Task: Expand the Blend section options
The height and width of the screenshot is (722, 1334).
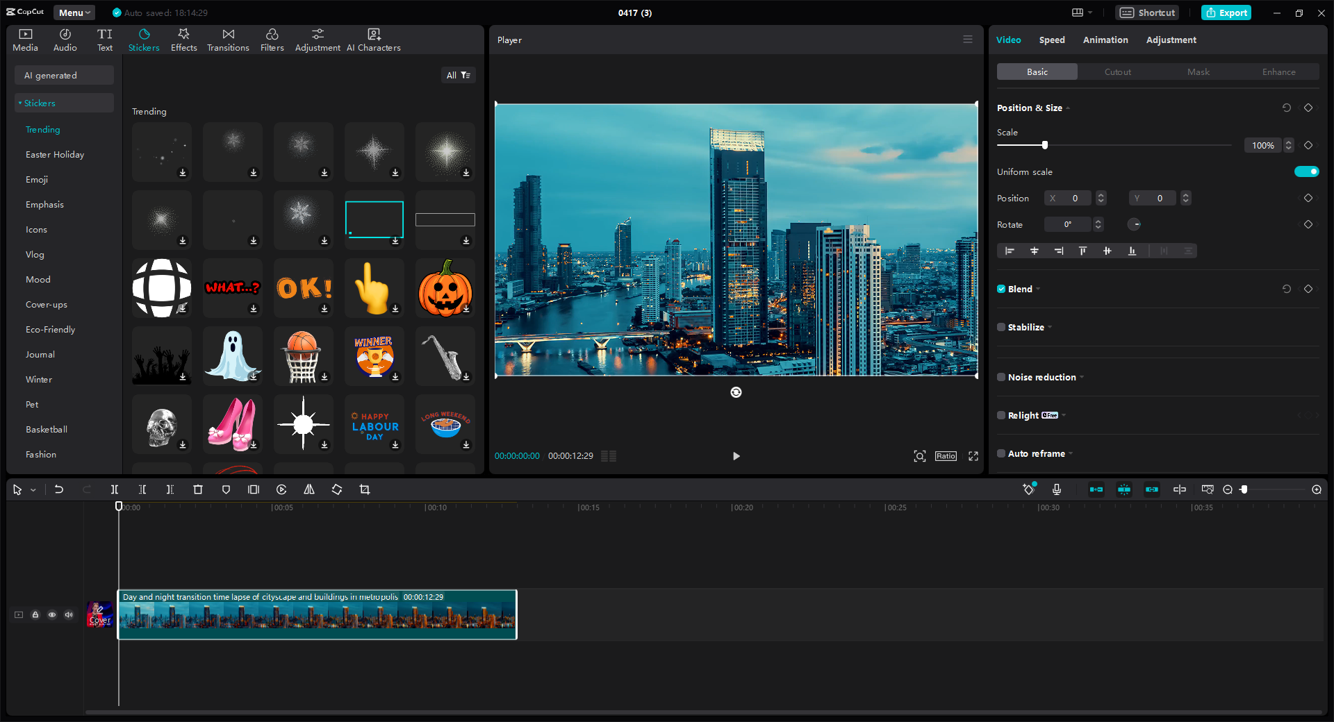Action: tap(1037, 289)
